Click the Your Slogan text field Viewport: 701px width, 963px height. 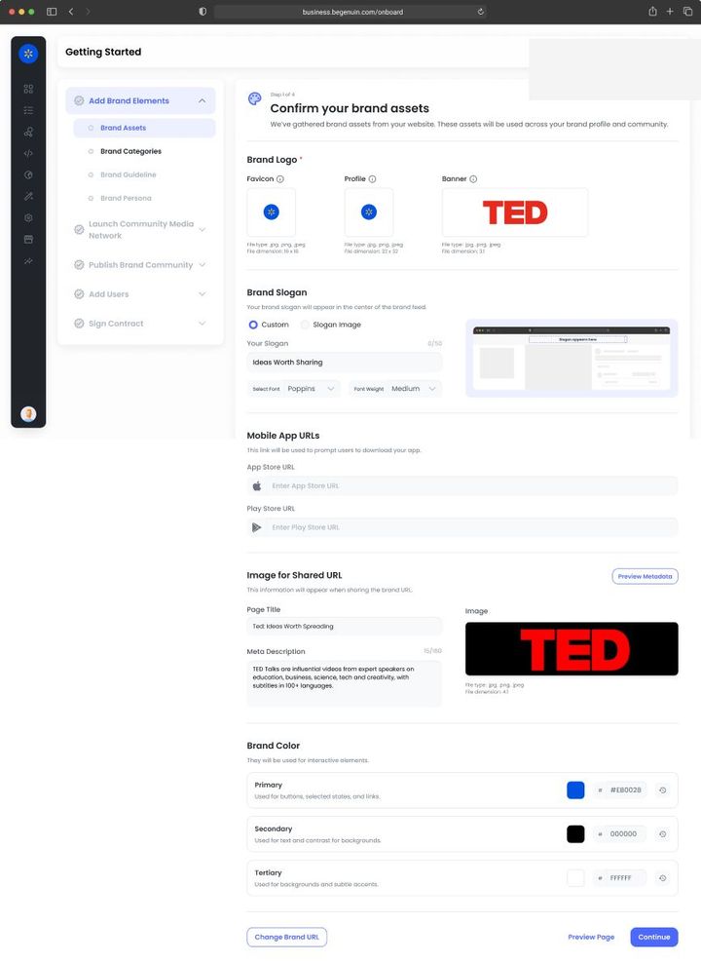pos(344,363)
